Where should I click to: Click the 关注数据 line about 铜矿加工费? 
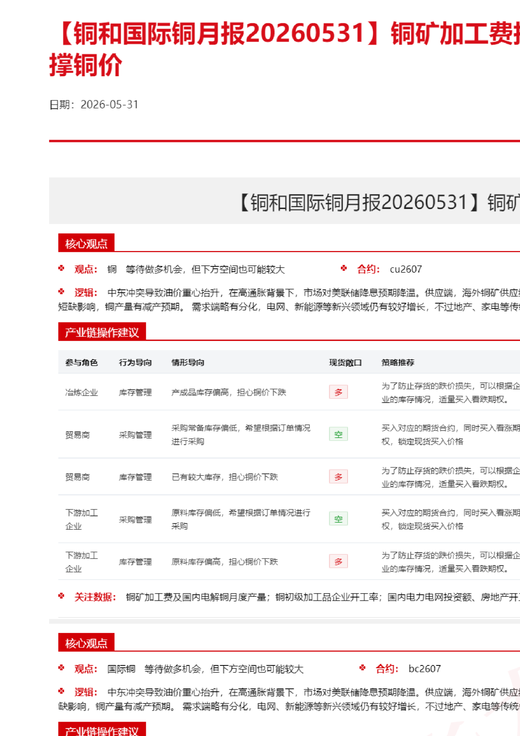[289, 597]
